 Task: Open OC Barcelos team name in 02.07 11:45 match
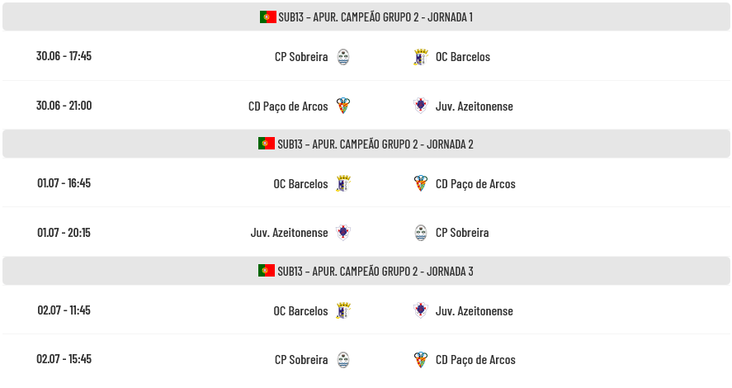point(300,311)
